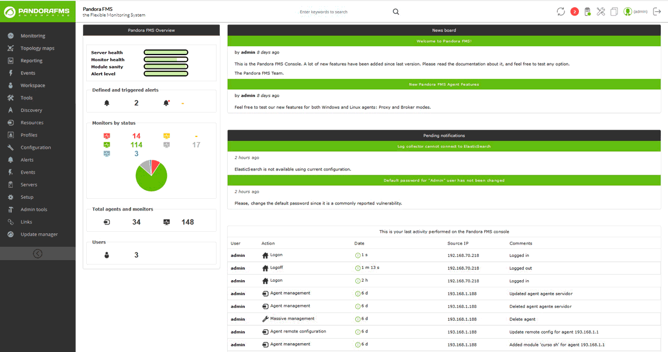Click the Module sanity bar
Viewport: 668px width, 352px height.
tap(166, 66)
